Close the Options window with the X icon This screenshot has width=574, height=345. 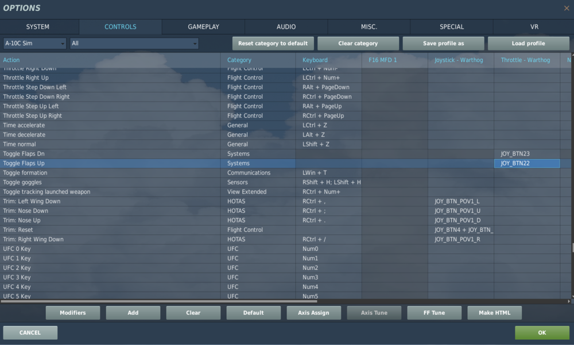pyautogui.click(x=567, y=8)
